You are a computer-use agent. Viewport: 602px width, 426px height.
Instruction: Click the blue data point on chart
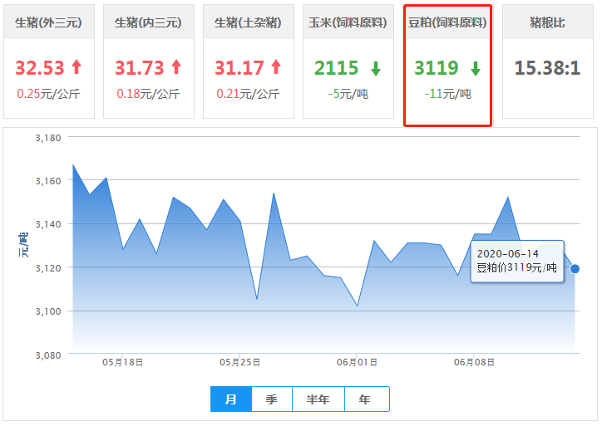coord(575,268)
